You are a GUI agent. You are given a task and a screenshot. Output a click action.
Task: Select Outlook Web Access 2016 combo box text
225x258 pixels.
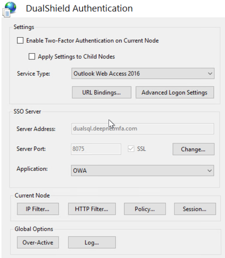coord(107,73)
